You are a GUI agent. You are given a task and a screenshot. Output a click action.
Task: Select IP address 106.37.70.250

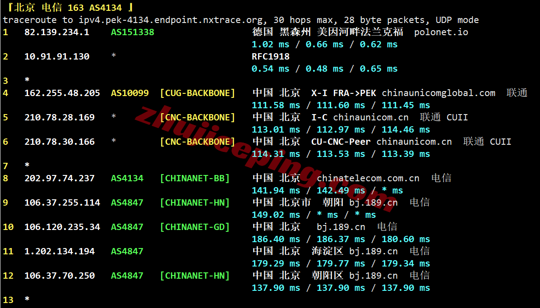point(60,276)
